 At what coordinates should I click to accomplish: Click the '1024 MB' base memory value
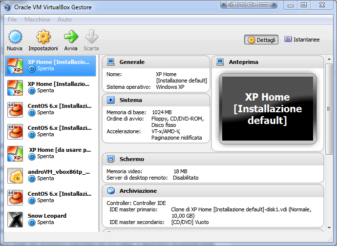(x=162, y=112)
